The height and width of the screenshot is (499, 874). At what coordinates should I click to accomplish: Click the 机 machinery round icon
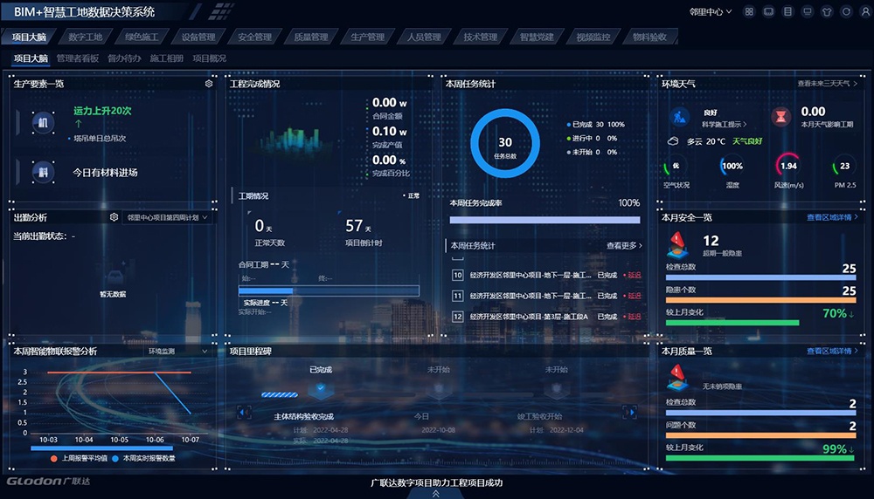(x=42, y=123)
